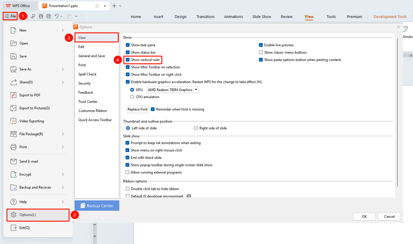Confirm options with the OK button
The height and width of the screenshot is (244, 413).
(364, 217)
